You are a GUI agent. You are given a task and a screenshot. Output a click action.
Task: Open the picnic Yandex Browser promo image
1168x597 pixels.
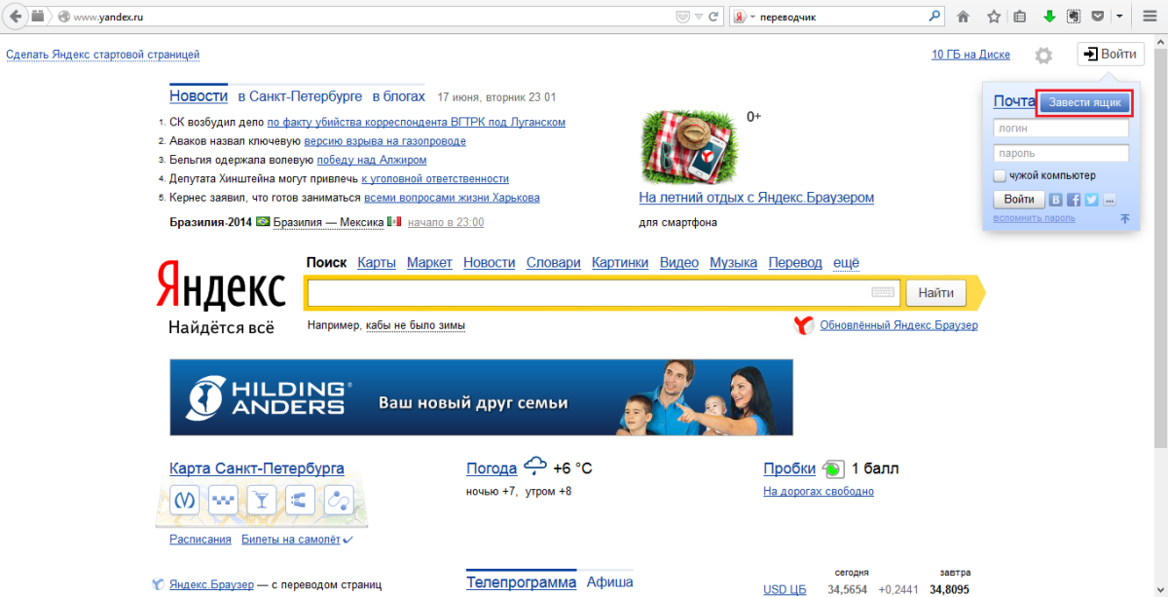coord(689,147)
